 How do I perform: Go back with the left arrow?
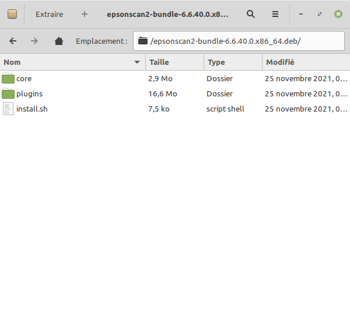click(13, 41)
